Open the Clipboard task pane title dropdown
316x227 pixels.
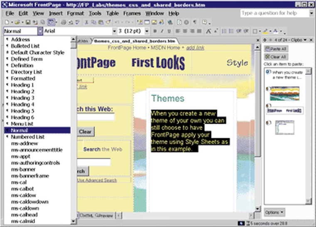coord(305,40)
